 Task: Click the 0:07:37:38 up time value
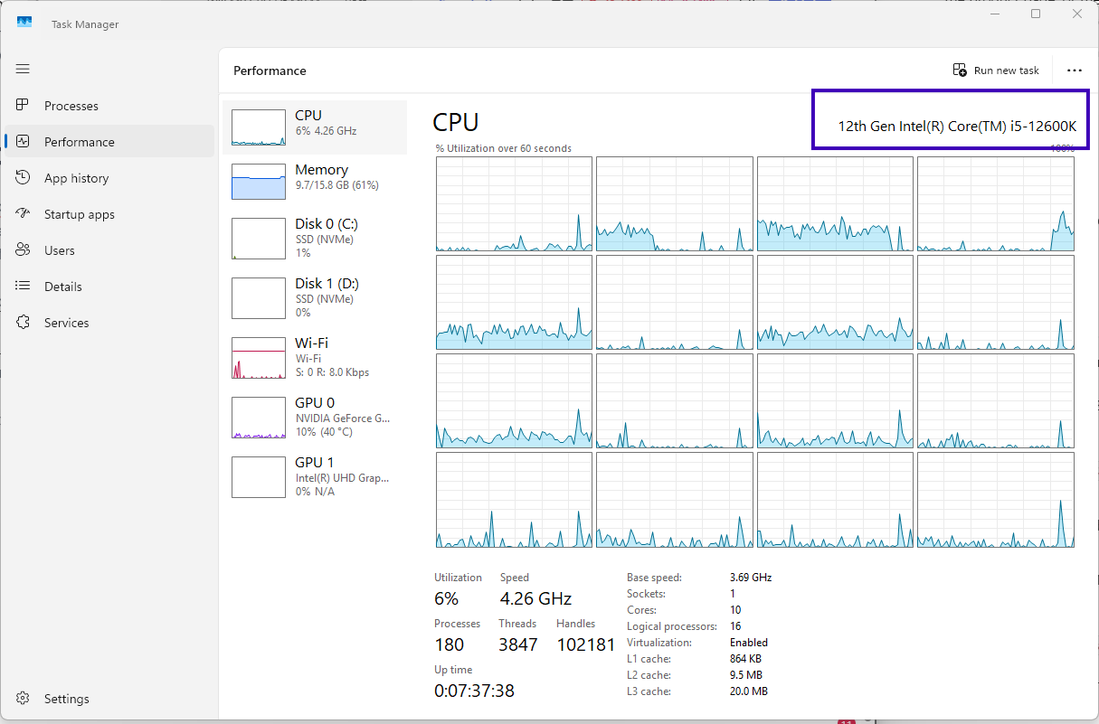coord(474,691)
